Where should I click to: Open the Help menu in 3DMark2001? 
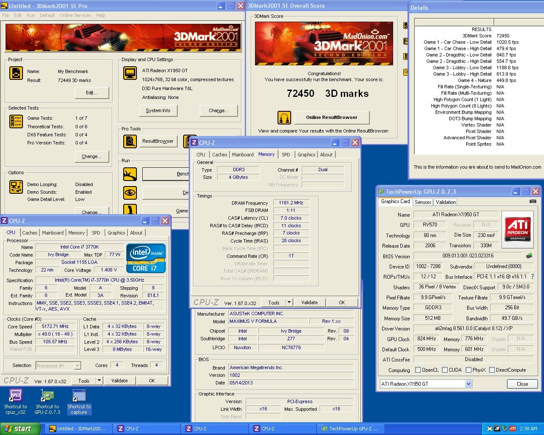point(101,15)
